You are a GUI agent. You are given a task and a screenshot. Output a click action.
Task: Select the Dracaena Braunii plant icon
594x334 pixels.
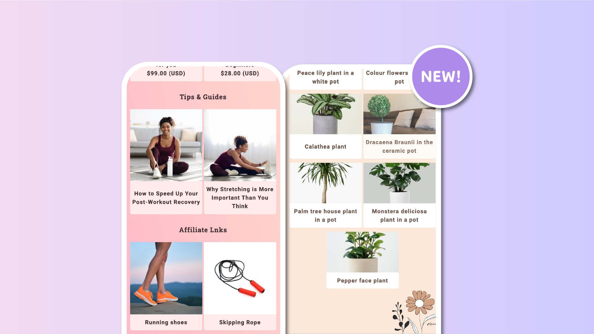[x=399, y=114]
